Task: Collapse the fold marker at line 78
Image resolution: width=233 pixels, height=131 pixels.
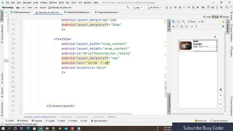Action: pos(23,39)
